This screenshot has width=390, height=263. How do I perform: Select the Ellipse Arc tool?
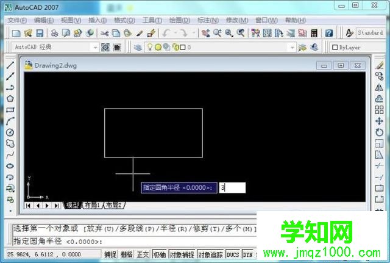(x=10, y=178)
